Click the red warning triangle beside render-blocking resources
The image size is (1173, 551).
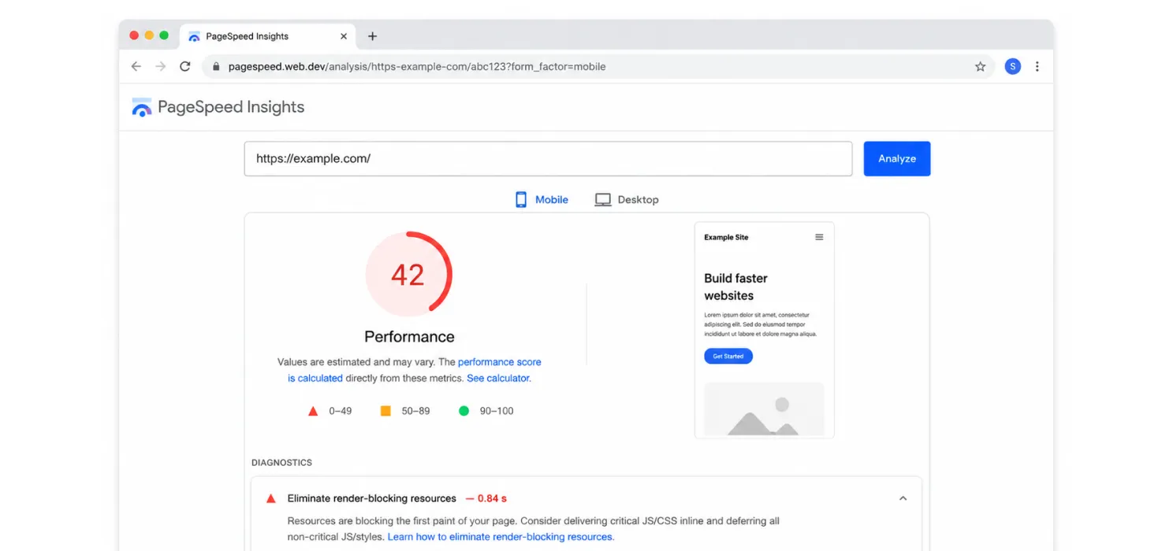click(x=271, y=498)
